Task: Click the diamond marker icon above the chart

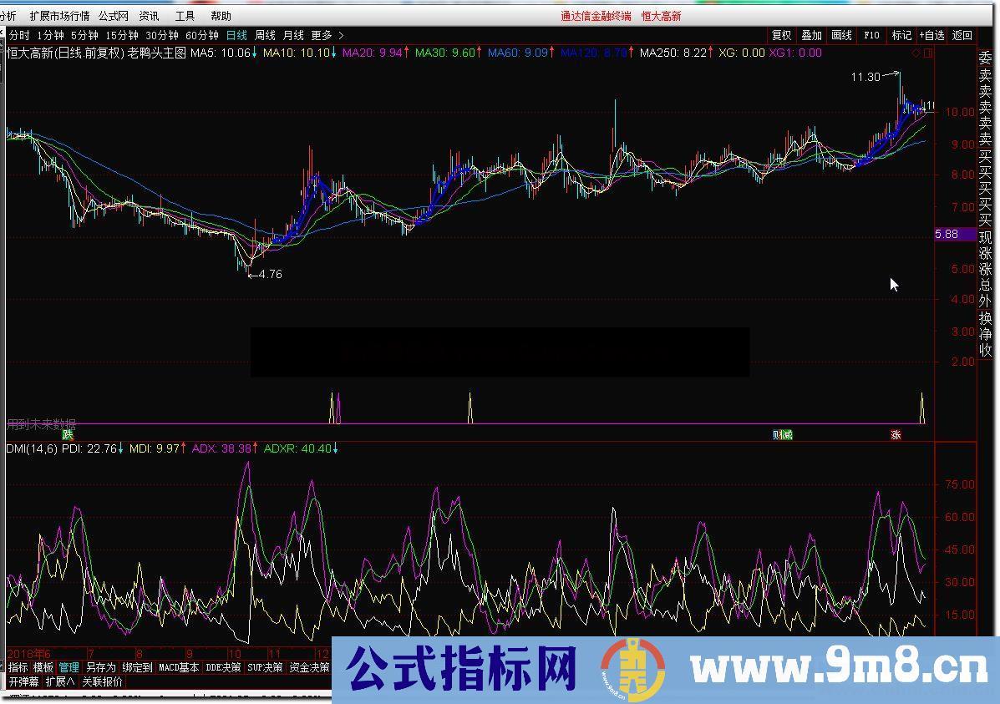Action: click(x=916, y=52)
